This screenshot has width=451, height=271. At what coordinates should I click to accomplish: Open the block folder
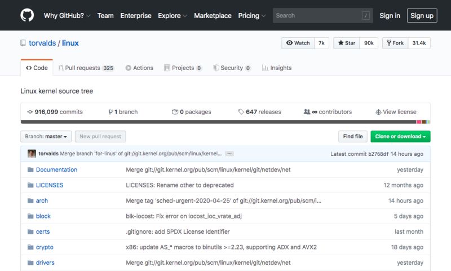[x=43, y=216]
